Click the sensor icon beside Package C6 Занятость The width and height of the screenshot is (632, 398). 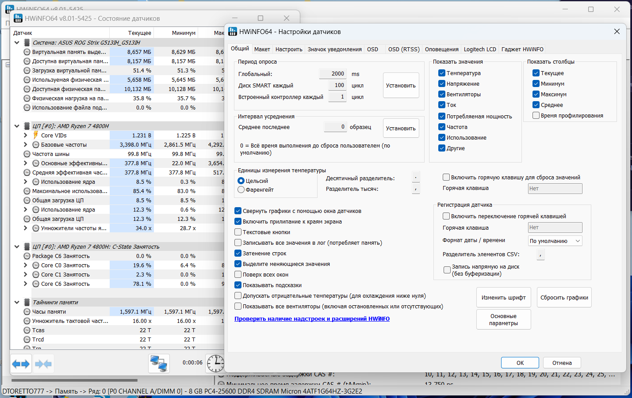point(27,256)
